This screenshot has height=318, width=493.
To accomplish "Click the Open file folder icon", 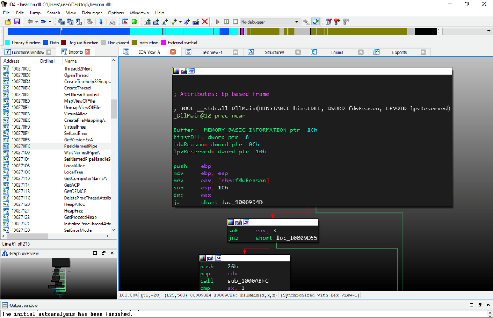I will (8, 22).
